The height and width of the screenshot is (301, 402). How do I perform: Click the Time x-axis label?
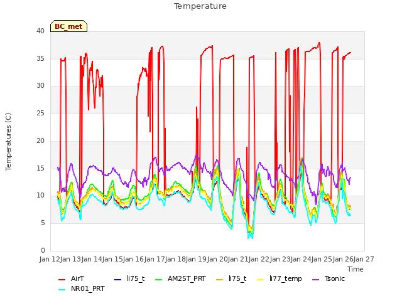[356, 269]
